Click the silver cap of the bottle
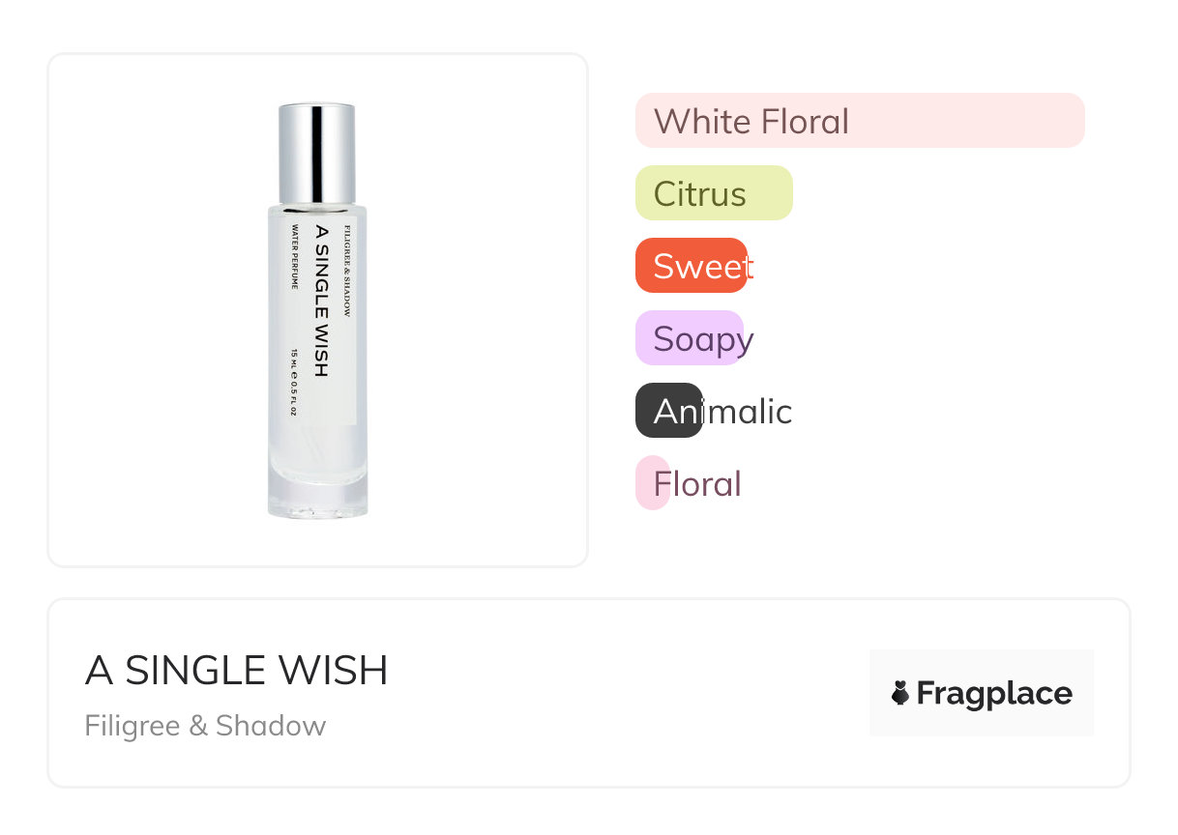 pos(317,154)
